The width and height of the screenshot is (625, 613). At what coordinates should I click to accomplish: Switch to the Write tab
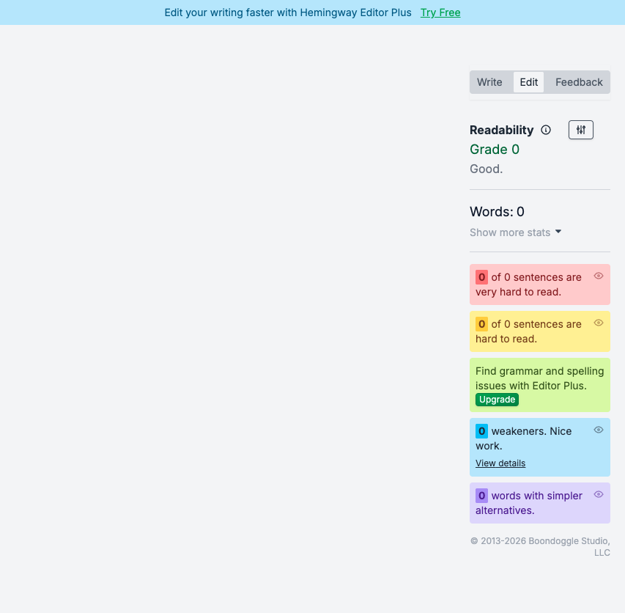click(x=490, y=81)
